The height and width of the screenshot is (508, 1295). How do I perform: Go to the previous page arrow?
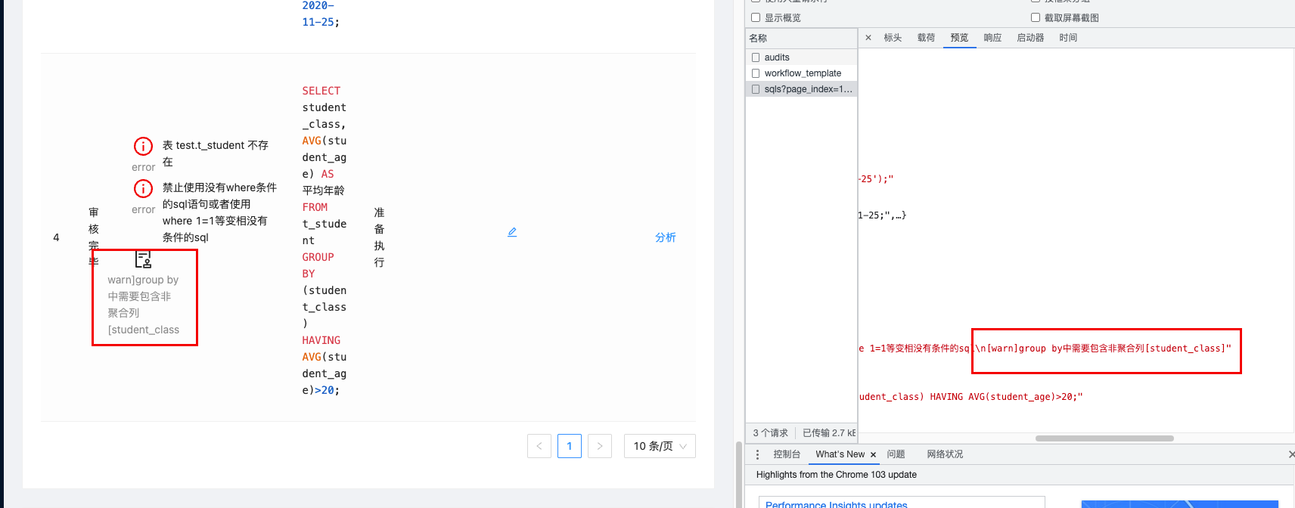(x=539, y=446)
